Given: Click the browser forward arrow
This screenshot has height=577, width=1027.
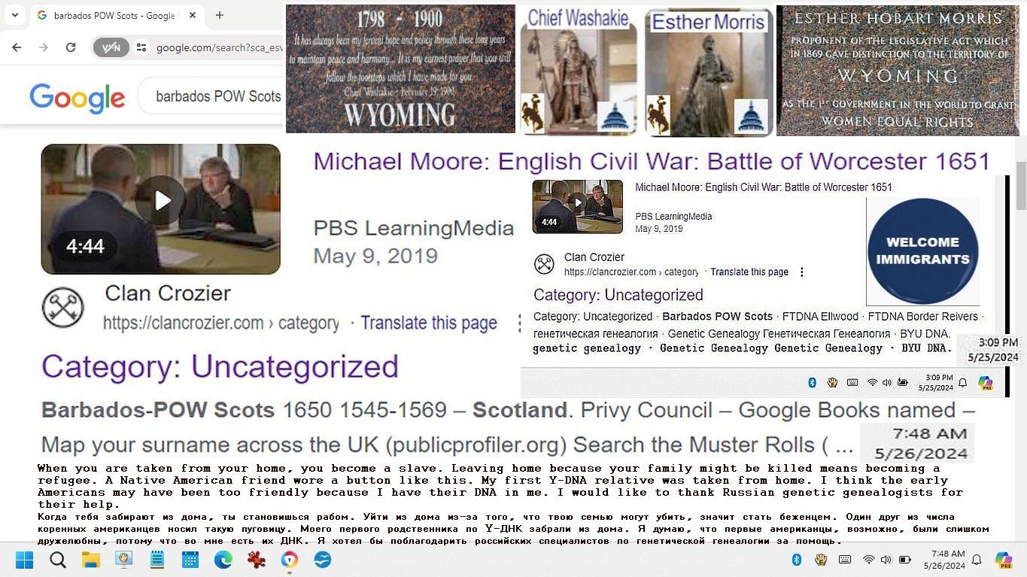Looking at the screenshot, I should point(44,47).
